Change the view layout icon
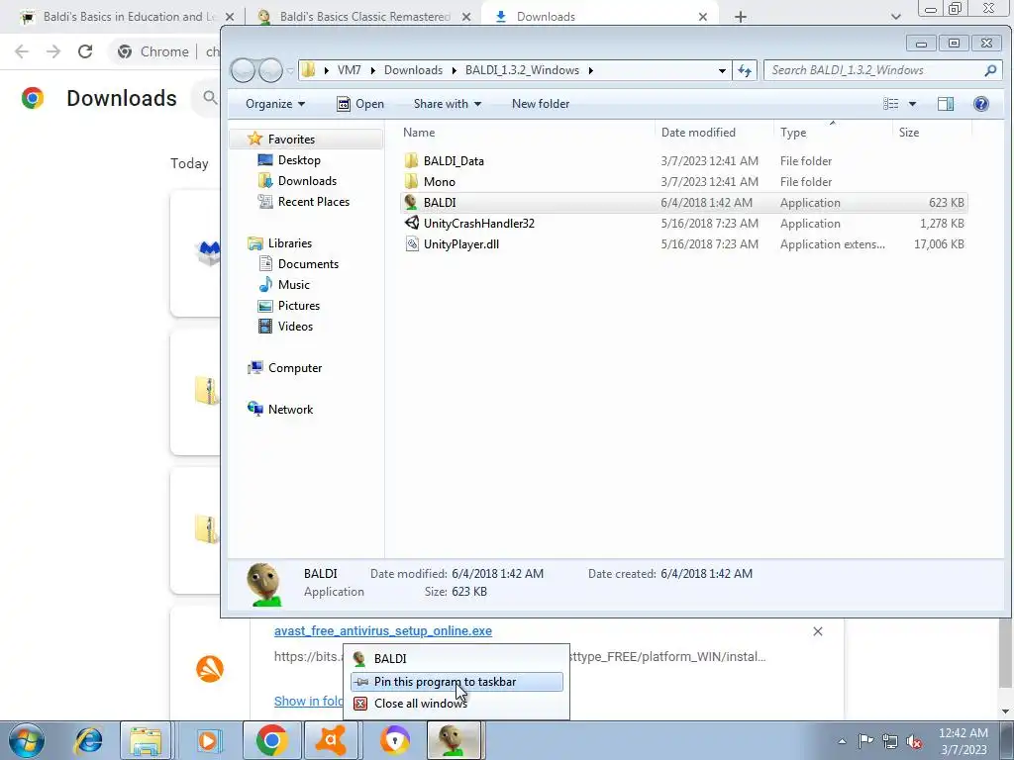Screen dimensions: 1014x760 click(890, 103)
